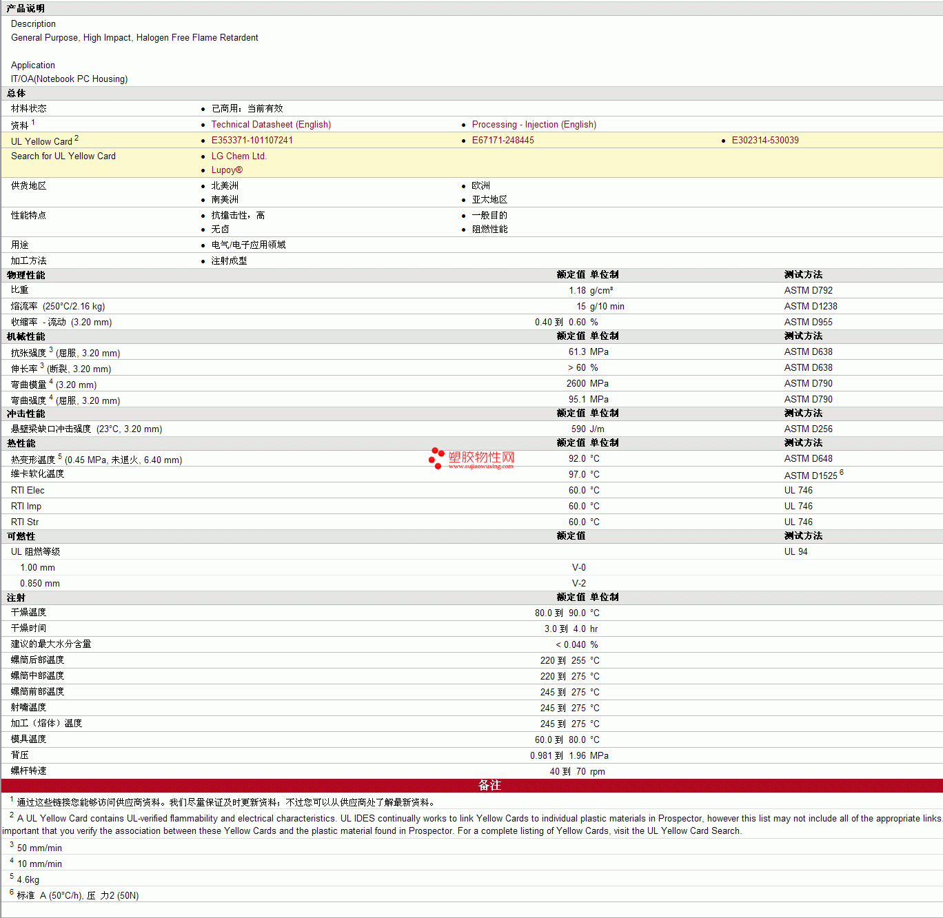
Task: Select the 'Search for UL Yellow Card' label
Action: (x=63, y=156)
